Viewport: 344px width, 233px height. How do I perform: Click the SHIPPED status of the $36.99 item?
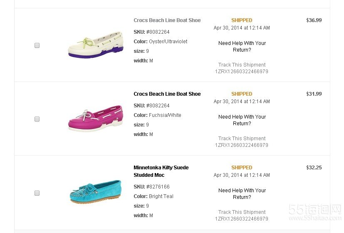(242, 20)
